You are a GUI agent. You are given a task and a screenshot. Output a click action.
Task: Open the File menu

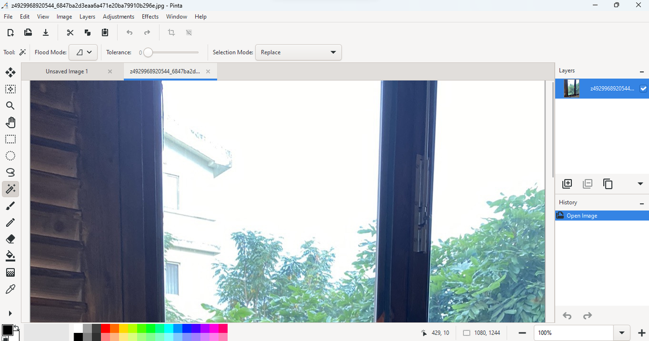[8, 17]
